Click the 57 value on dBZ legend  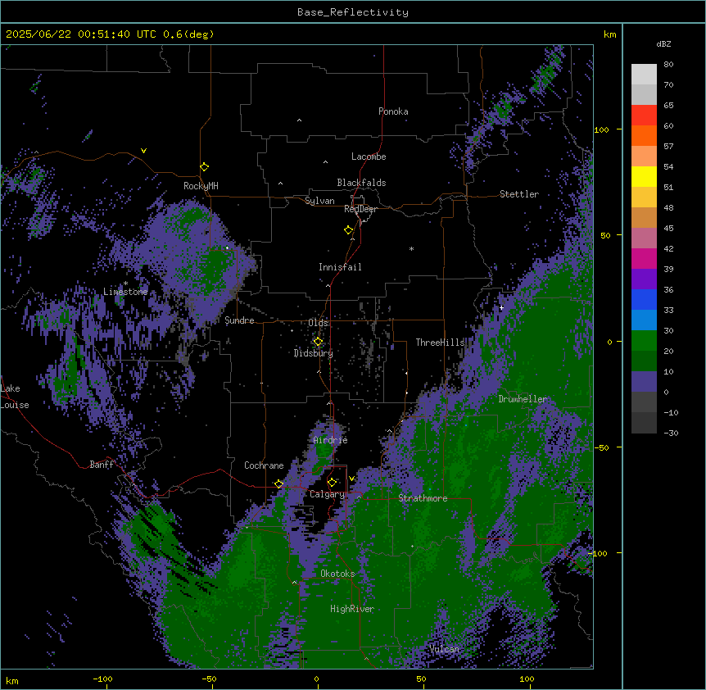[668, 147]
